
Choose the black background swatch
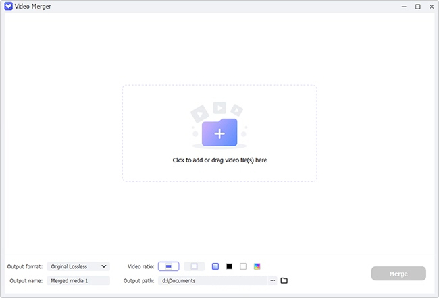tap(230, 266)
